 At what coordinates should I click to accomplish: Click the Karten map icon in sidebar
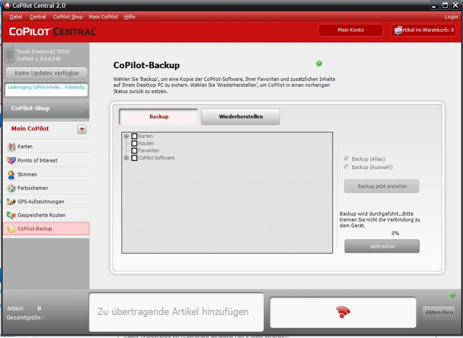(11, 147)
